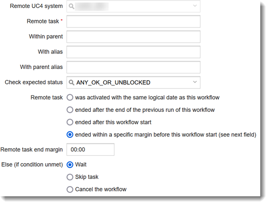This screenshot has width=266, height=202.
Task: Select the Wait radio button
Action: tap(70, 164)
